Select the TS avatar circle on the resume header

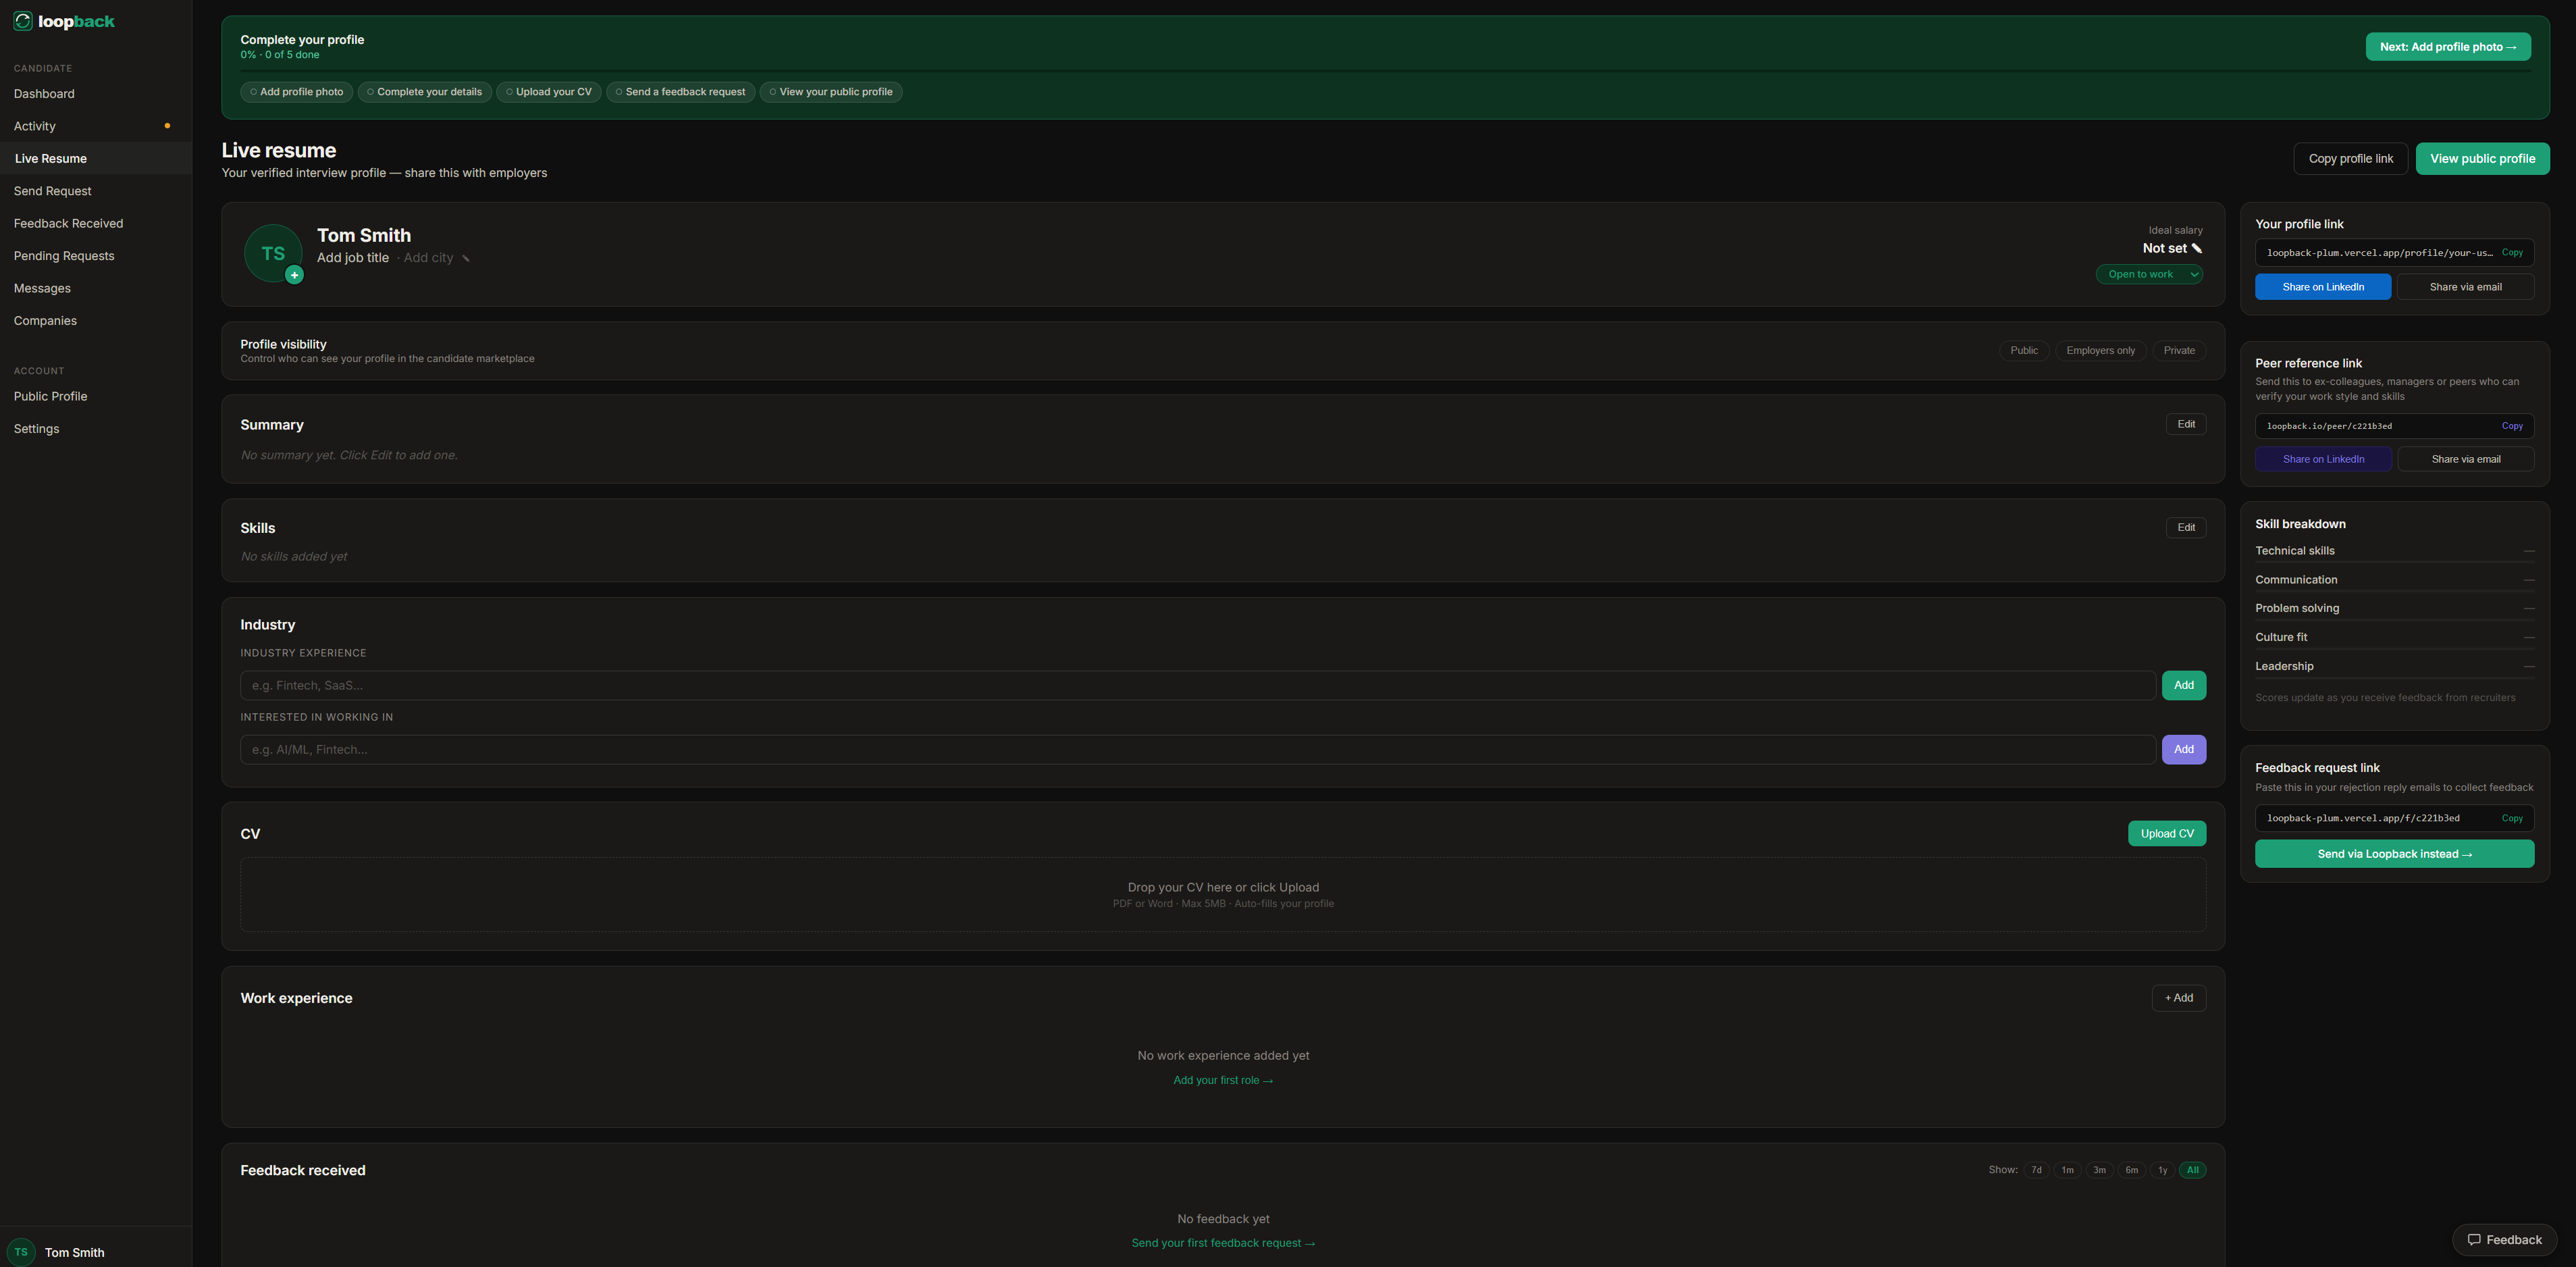272,252
